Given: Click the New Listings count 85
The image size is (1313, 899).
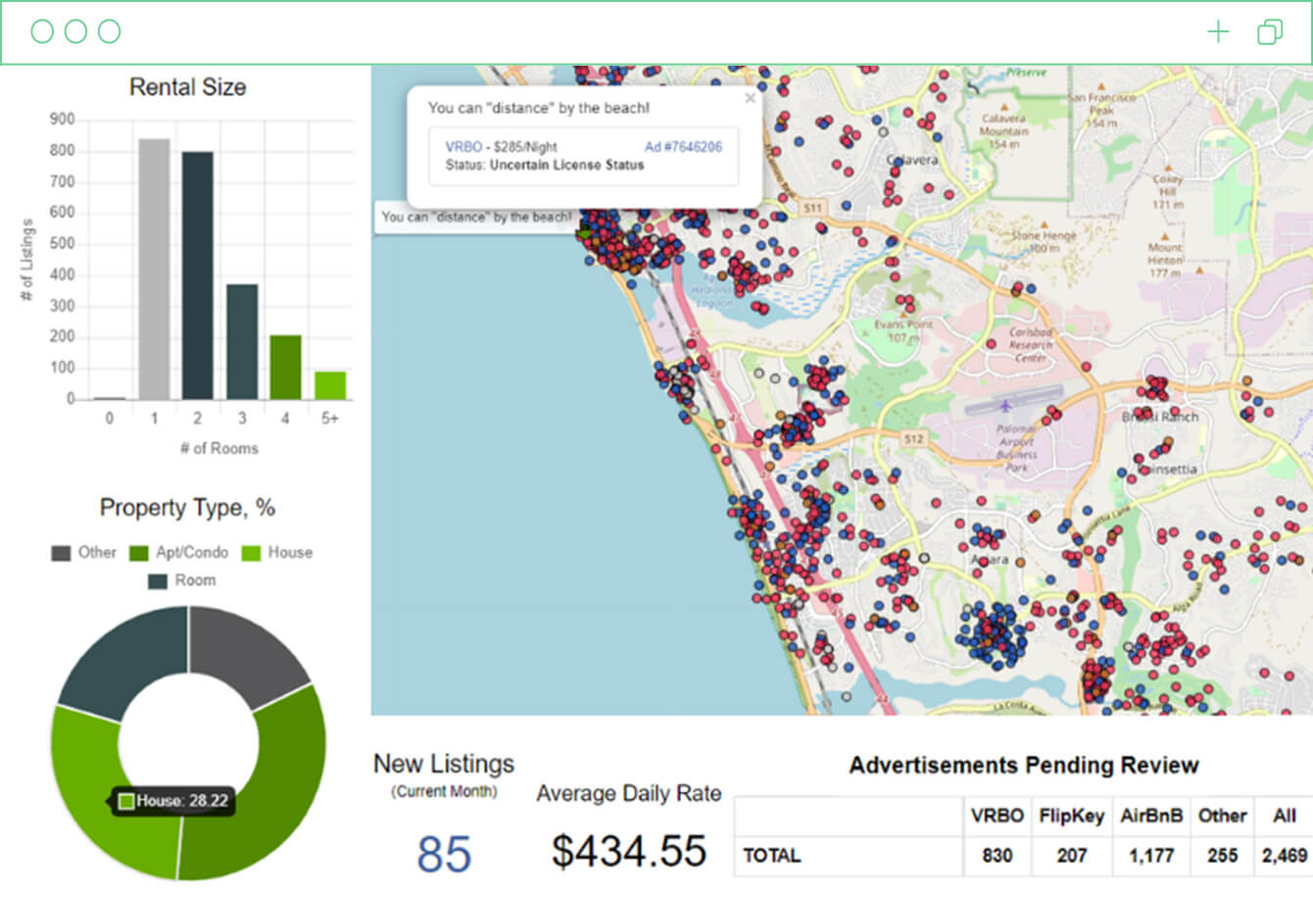Looking at the screenshot, I should (444, 853).
